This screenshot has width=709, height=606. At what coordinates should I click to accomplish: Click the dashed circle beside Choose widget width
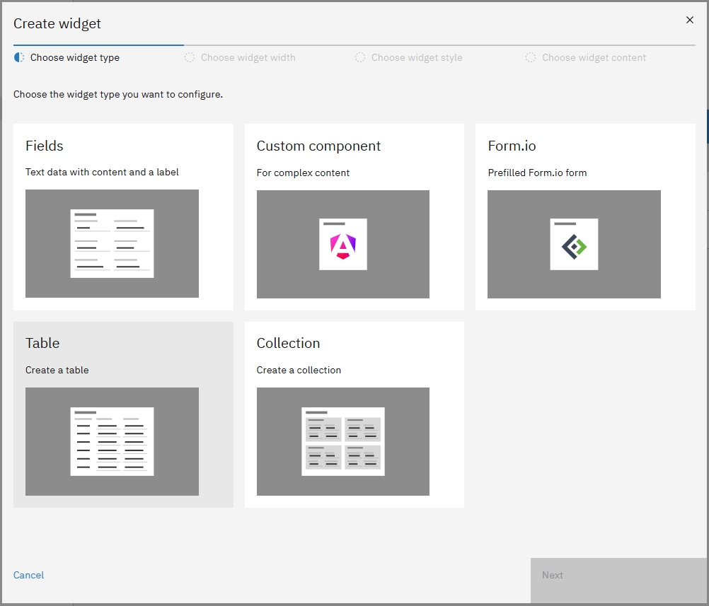190,58
